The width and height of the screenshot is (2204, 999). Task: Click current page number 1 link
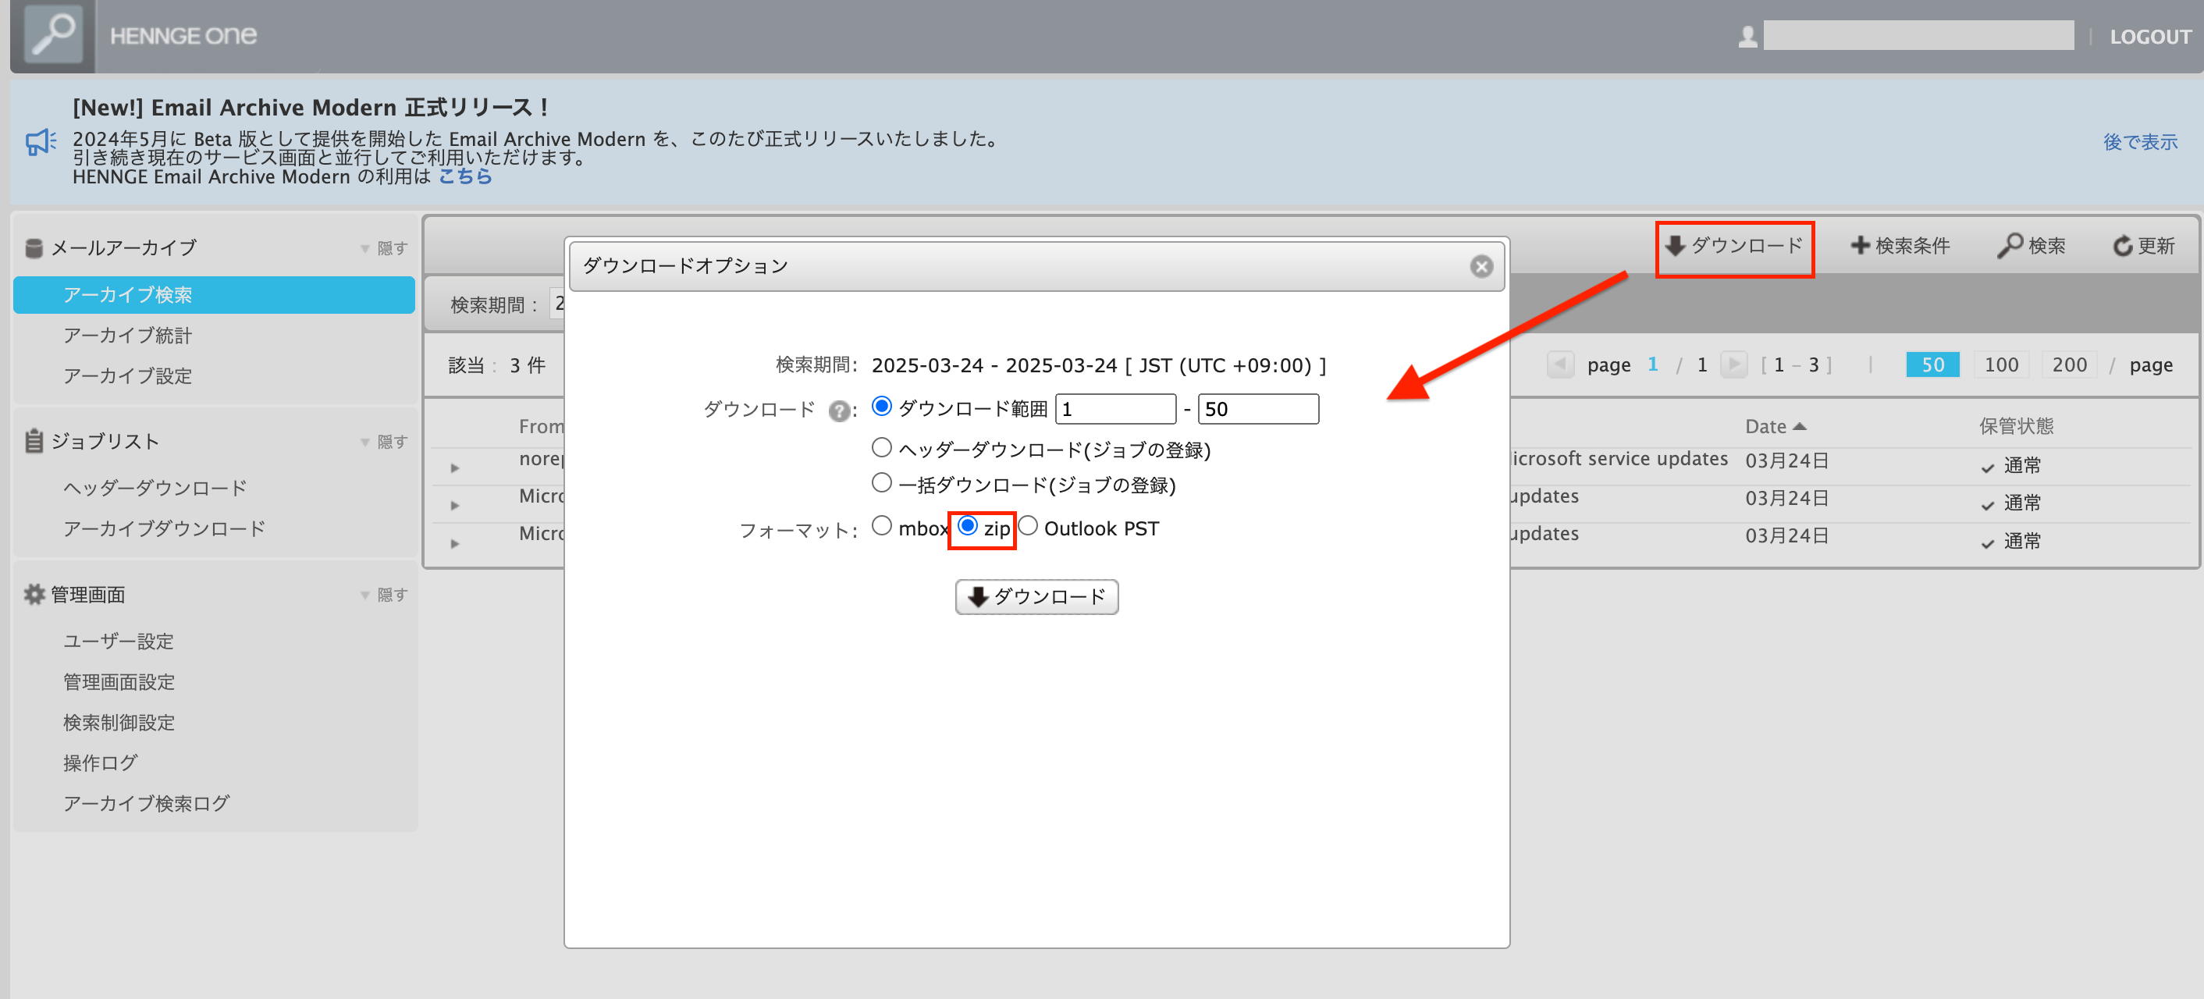coord(1652,364)
